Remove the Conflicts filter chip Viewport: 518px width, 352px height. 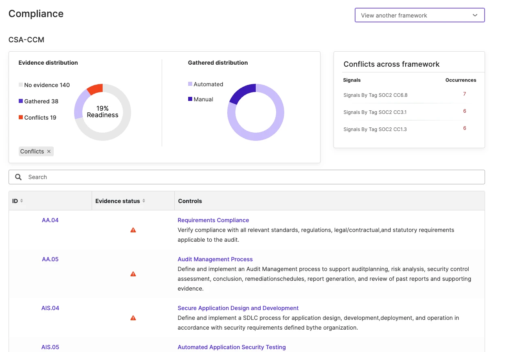pyautogui.click(x=49, y=151)
